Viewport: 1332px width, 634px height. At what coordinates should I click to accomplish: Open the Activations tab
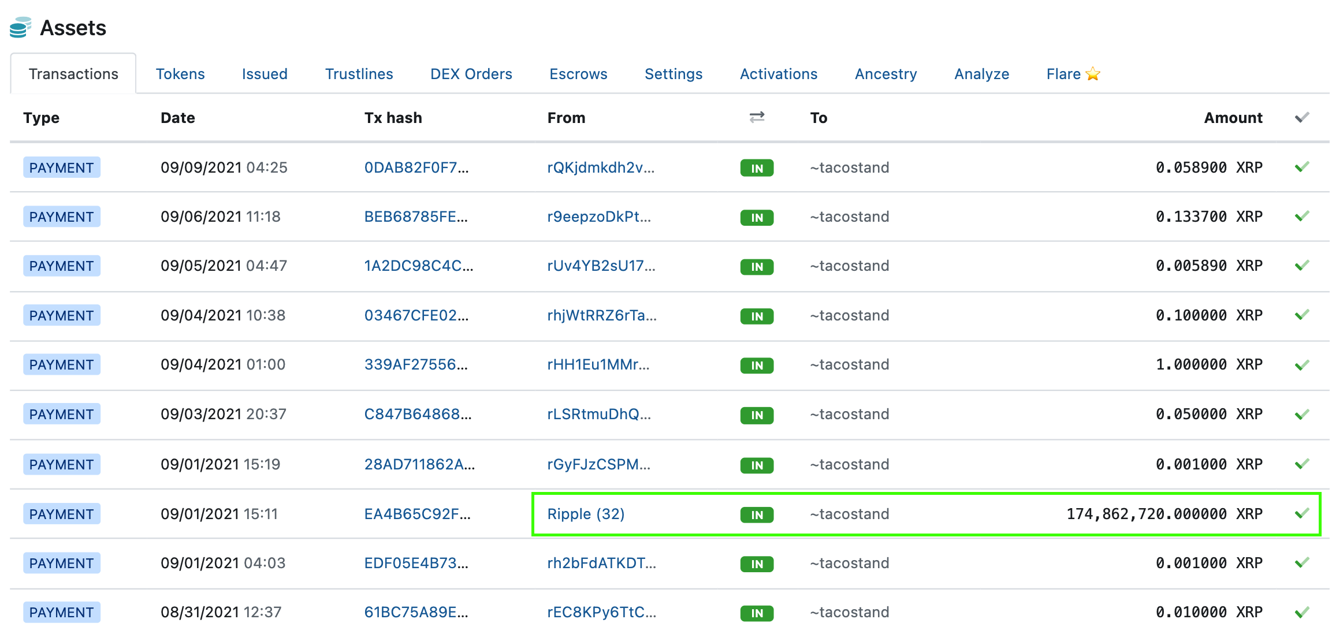pos(779,74)
